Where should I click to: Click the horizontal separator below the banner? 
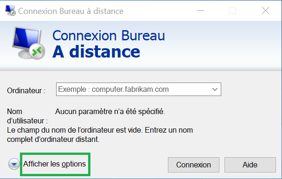click(x=141, y=69)
